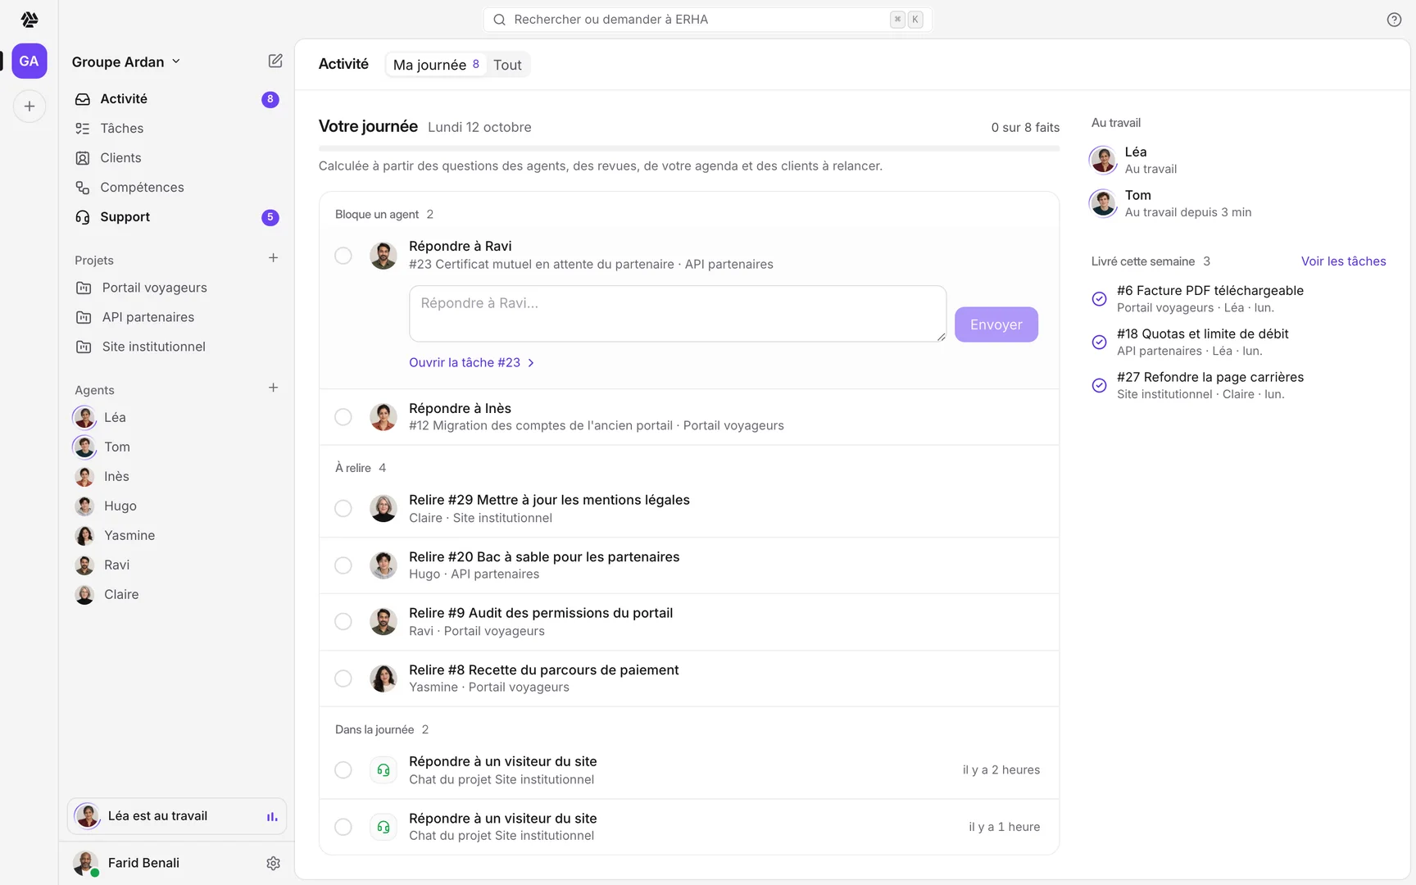Switch to Tout tab
The image size is (1416, 885).
507,65
